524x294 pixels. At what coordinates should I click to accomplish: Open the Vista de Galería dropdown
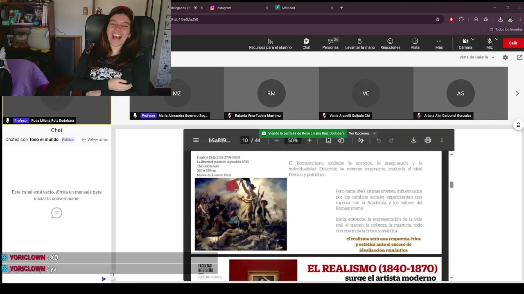(477, 57)
